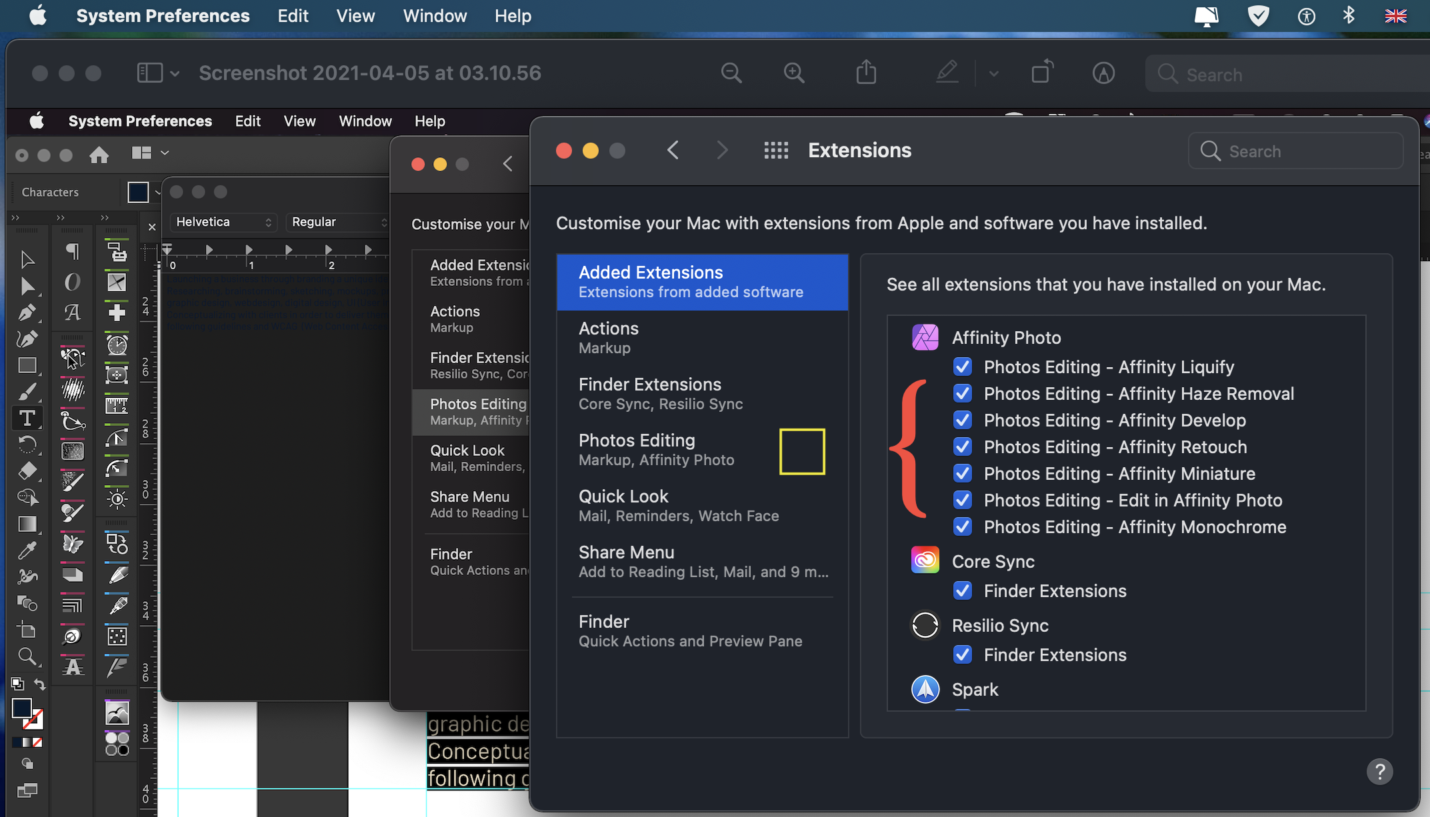Zoom in using Preview's magnifier plus icon

click(793, 73)
